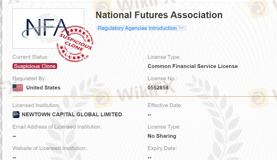Viewport: 277px width, 160px height.
Task: Click the red Suspicious Clone stamp
Action: pyautogui.click(x=75, y=44)
